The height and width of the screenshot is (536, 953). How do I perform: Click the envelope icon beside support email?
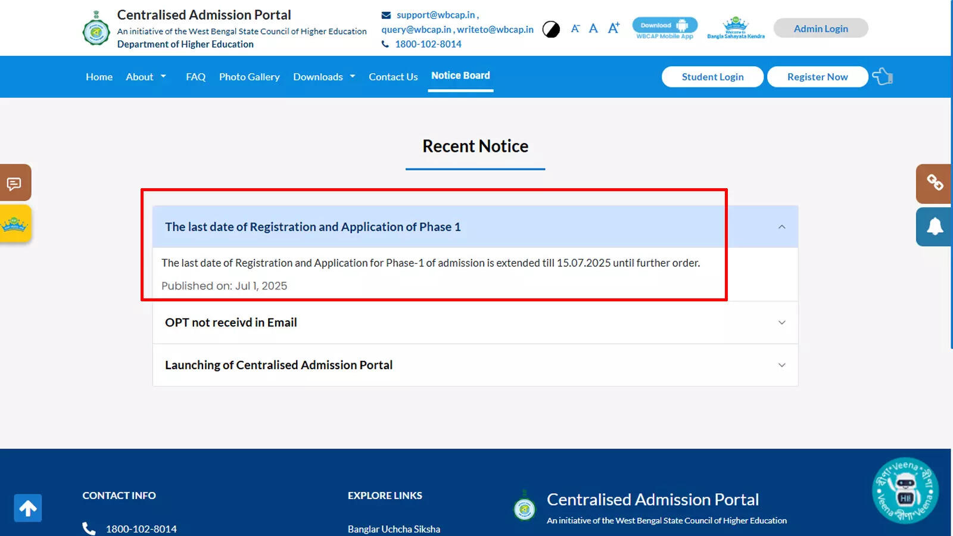[x=386, y=15]
